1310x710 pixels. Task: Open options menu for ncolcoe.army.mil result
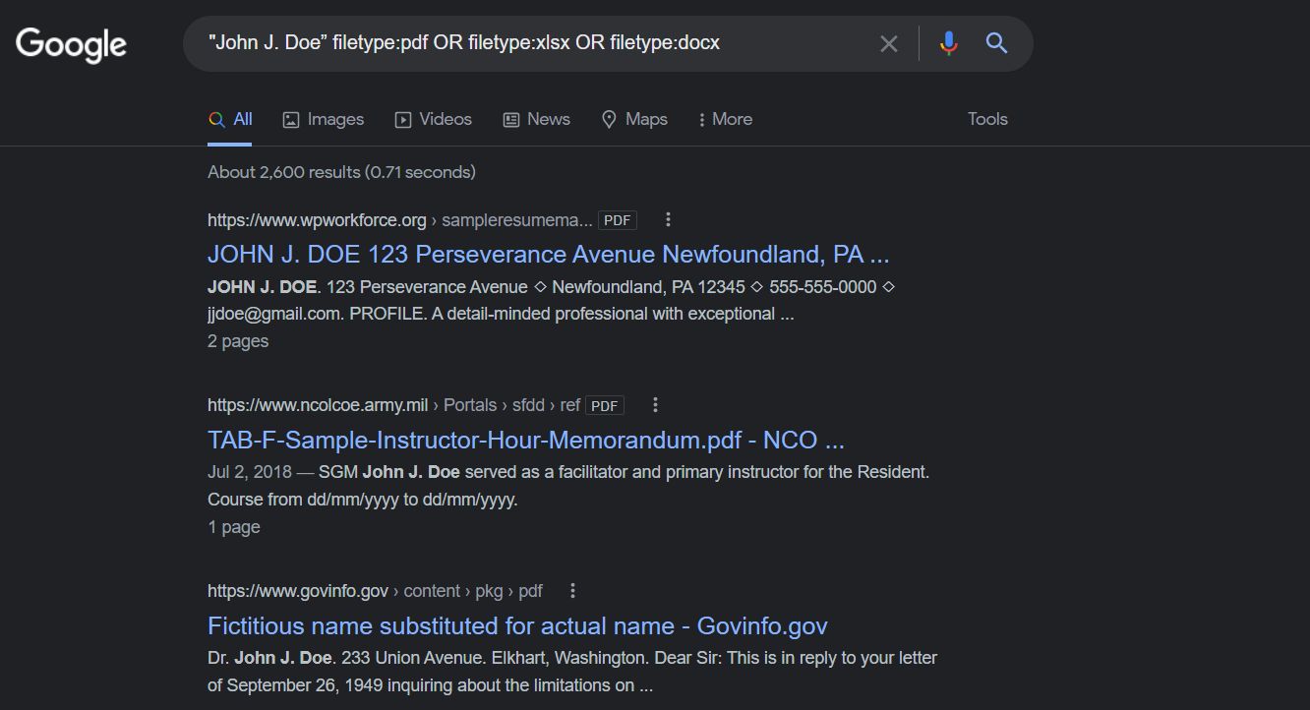click(x=656, y=404)
